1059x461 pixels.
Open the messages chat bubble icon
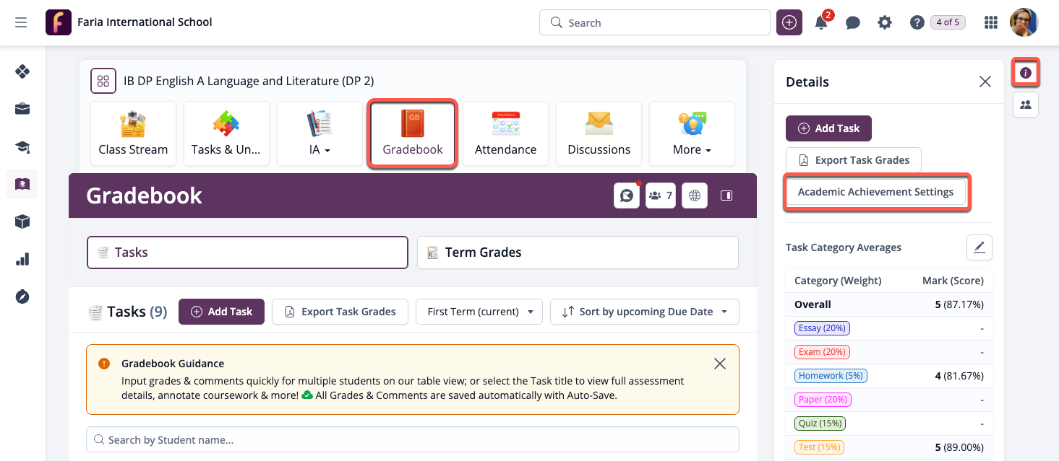[x=853, y=22]
